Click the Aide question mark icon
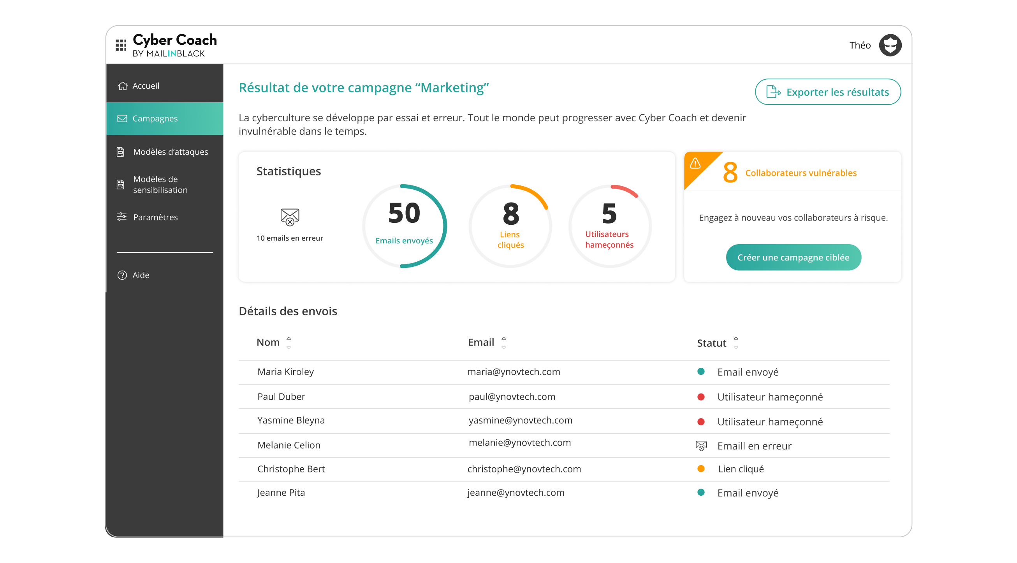 [122, 275]
